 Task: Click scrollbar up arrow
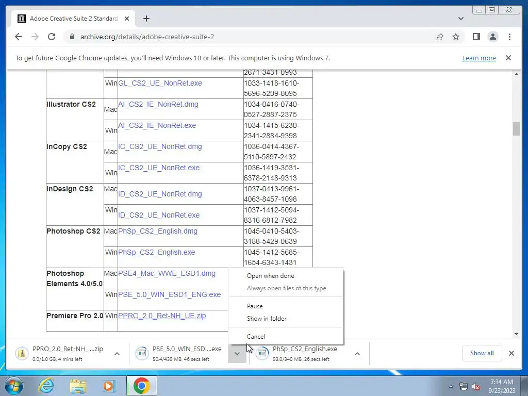pos(516,74)
